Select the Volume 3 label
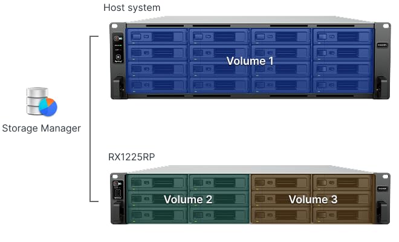Screen dimensions: 399x242 point(313,199)
